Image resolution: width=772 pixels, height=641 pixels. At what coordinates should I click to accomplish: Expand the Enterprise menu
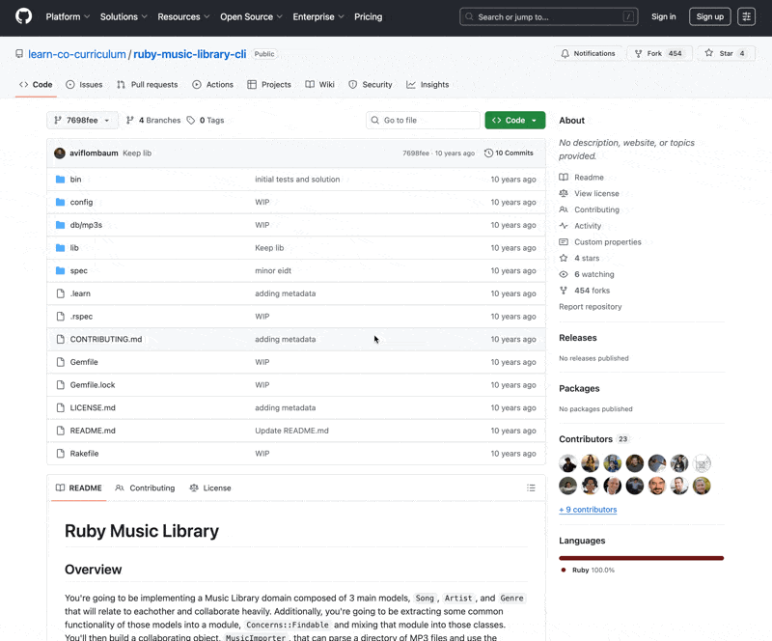click(318, 16)
